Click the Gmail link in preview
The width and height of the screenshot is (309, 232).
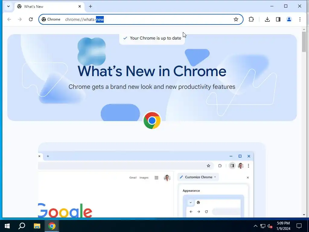point(133,178)
